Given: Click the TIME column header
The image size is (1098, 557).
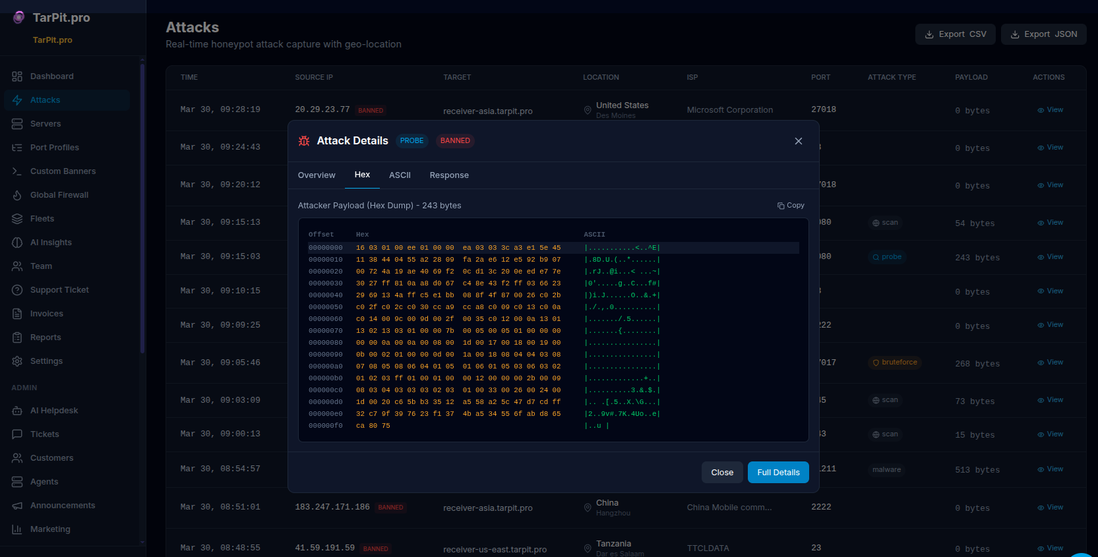Looking at the screenshot, I should coord(189,78).
